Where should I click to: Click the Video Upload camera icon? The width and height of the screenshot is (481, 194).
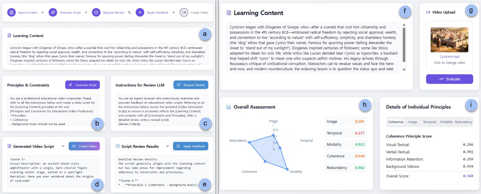[x=428, y=12]
